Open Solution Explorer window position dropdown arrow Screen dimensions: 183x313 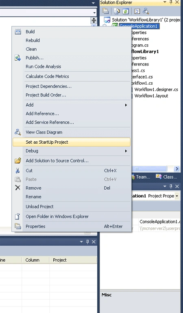click(165, 2)
